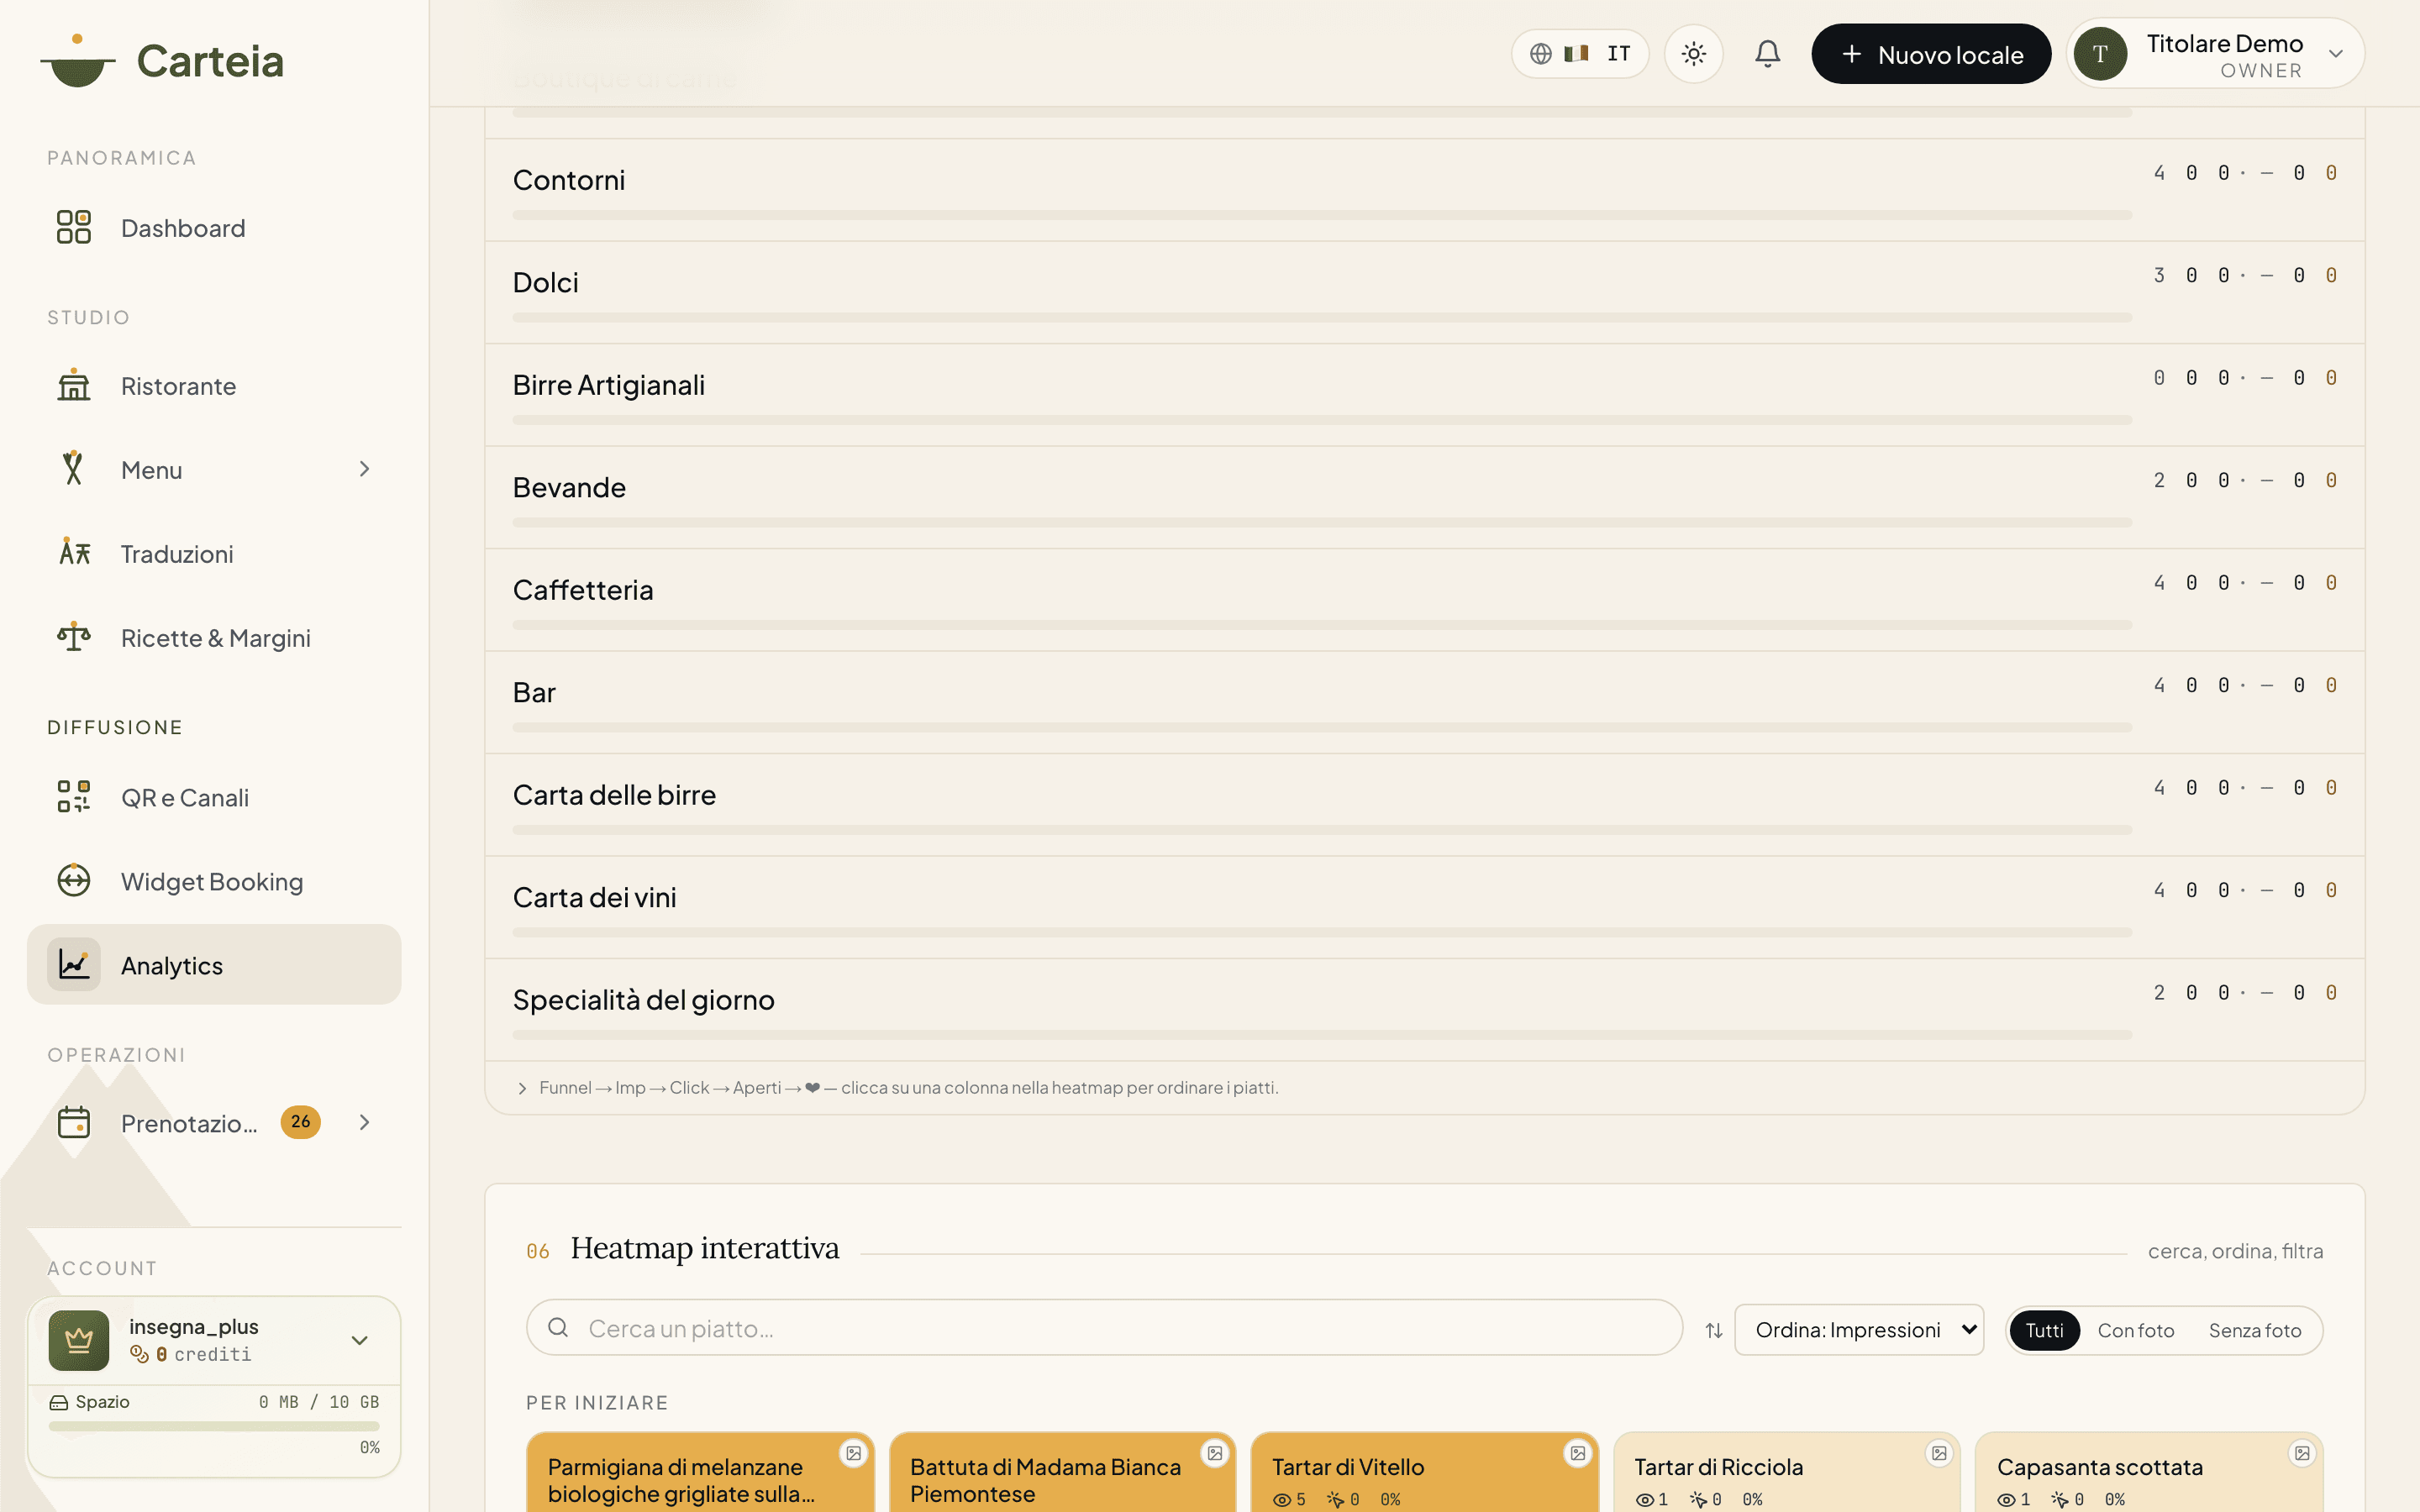Image resolution: width=2420 pixels, height=1512 pixels.
Task: Expand the Menu submenu chevron
Action: click(364, 469)
